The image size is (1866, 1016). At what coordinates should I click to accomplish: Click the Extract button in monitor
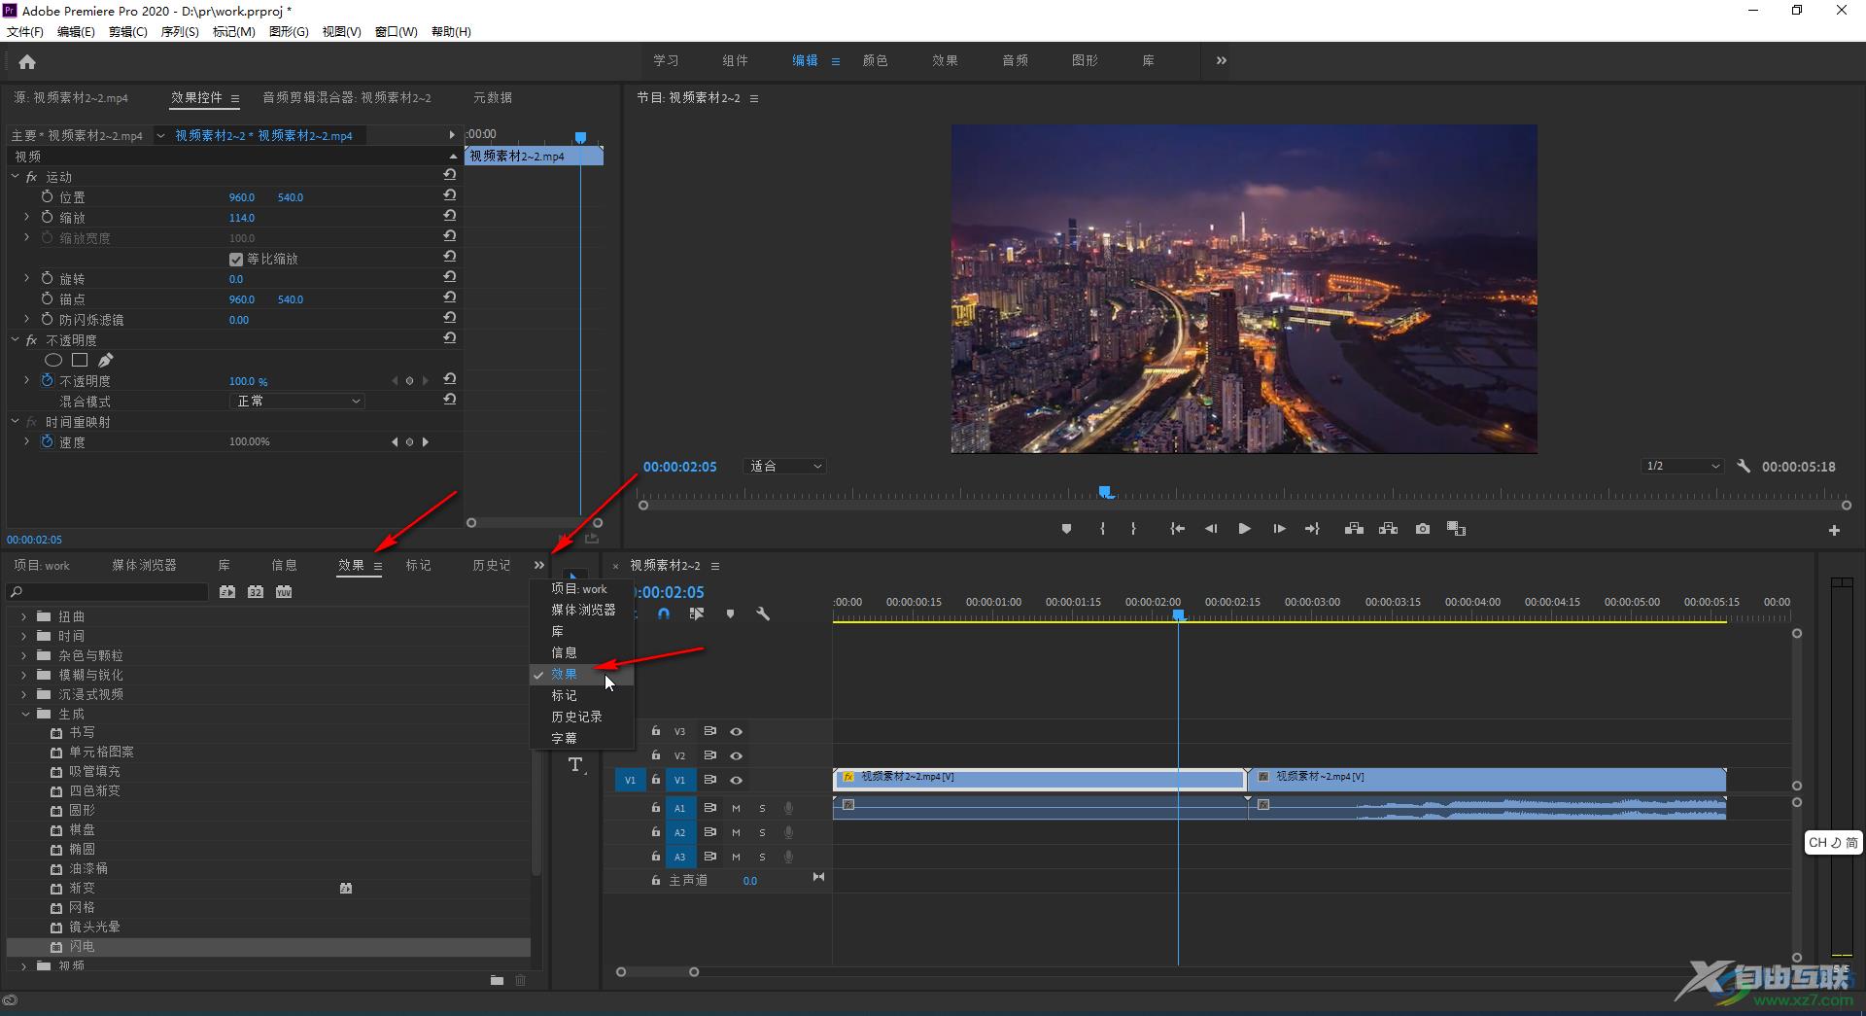1388,529
